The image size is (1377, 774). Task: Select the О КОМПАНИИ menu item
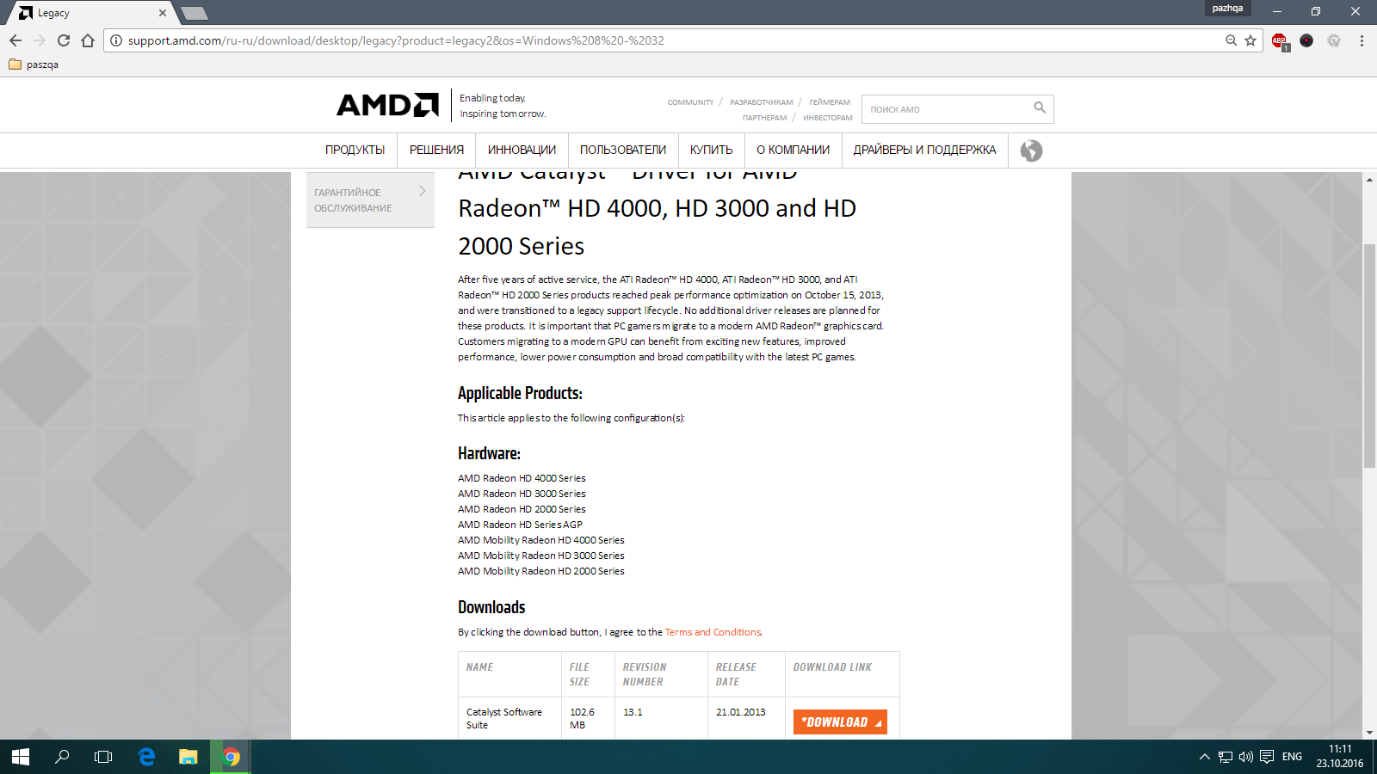(x=793, y=150)
